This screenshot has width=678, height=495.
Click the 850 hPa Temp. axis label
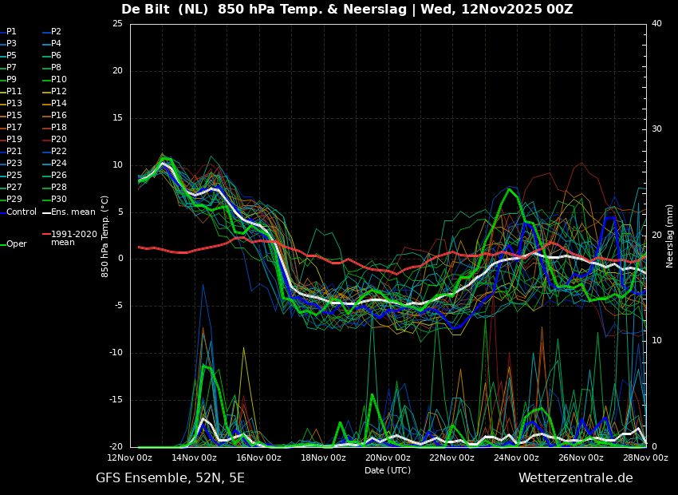105,236
